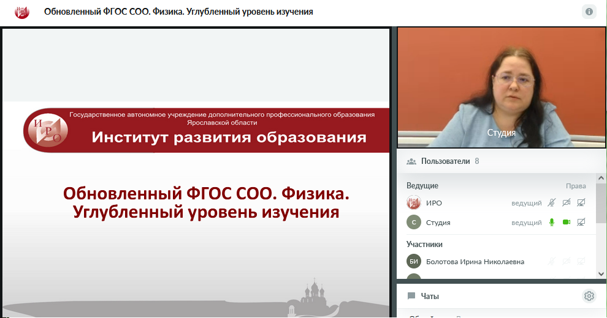Click the chat bubble icon
The image size is (607, 318).
411,296
